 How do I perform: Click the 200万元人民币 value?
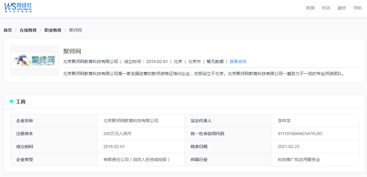coord(117,134)
